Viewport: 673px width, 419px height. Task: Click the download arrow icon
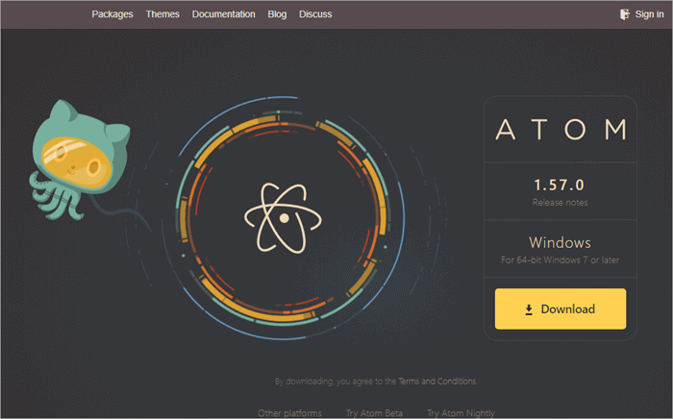tap(529, 309)
